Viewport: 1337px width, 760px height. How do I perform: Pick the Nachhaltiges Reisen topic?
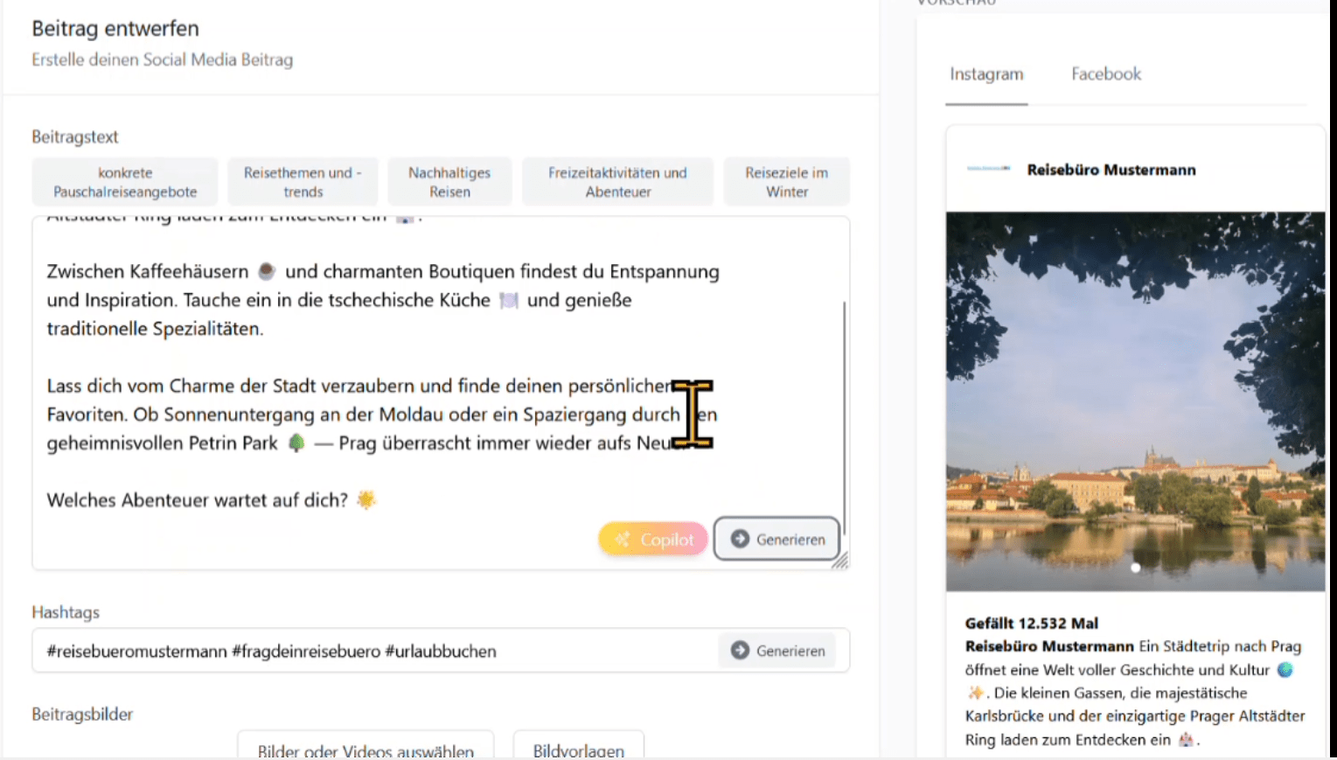449,182
